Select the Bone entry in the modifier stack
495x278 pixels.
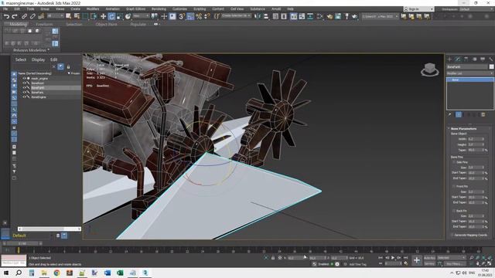click(470, 80)
